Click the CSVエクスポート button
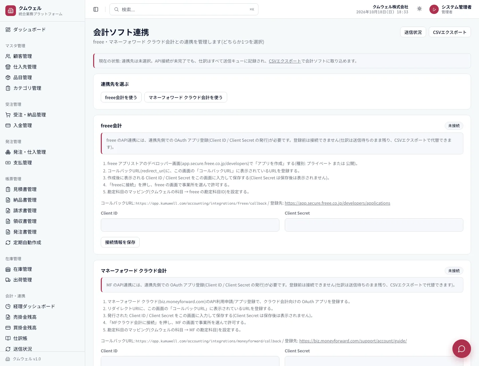This screenshot has width=479, height=366. (x=450, y=32)
